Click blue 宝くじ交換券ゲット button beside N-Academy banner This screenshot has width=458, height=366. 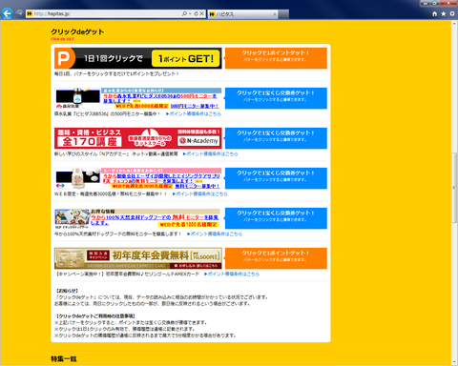point(276,138)
